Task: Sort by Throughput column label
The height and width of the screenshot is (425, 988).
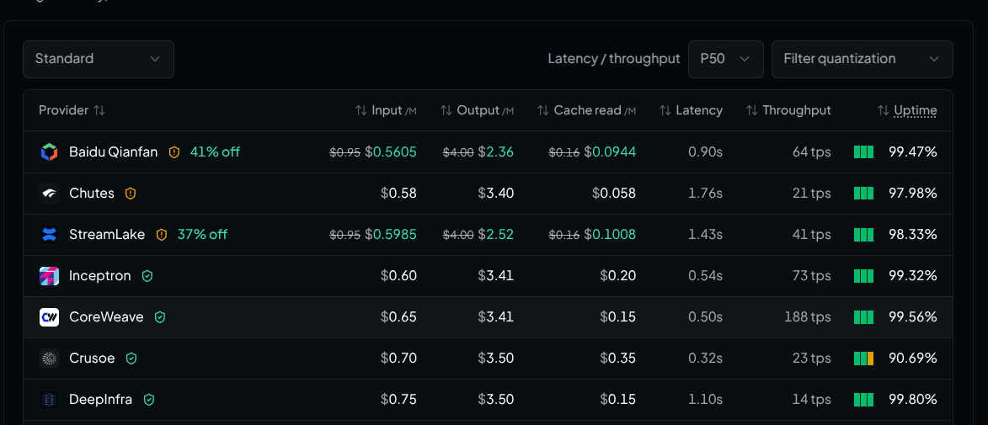Action: click(x=797, y=110)
